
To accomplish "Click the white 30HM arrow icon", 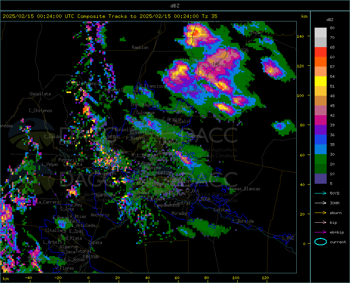I will (x=320, y=203).
